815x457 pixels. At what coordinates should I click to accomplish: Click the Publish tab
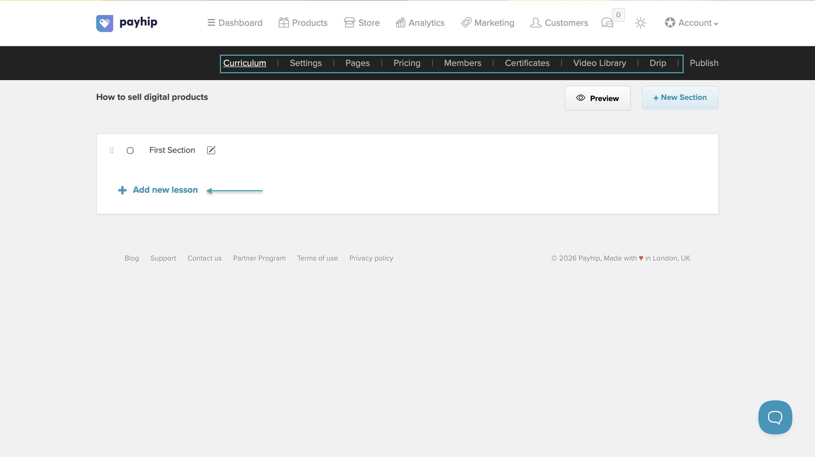(704, 63)
